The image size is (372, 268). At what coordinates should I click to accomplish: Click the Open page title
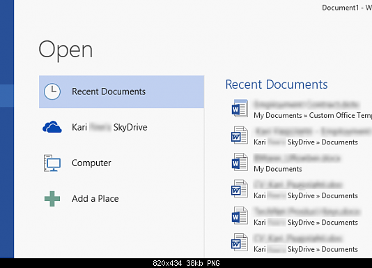tap(65, 50)
